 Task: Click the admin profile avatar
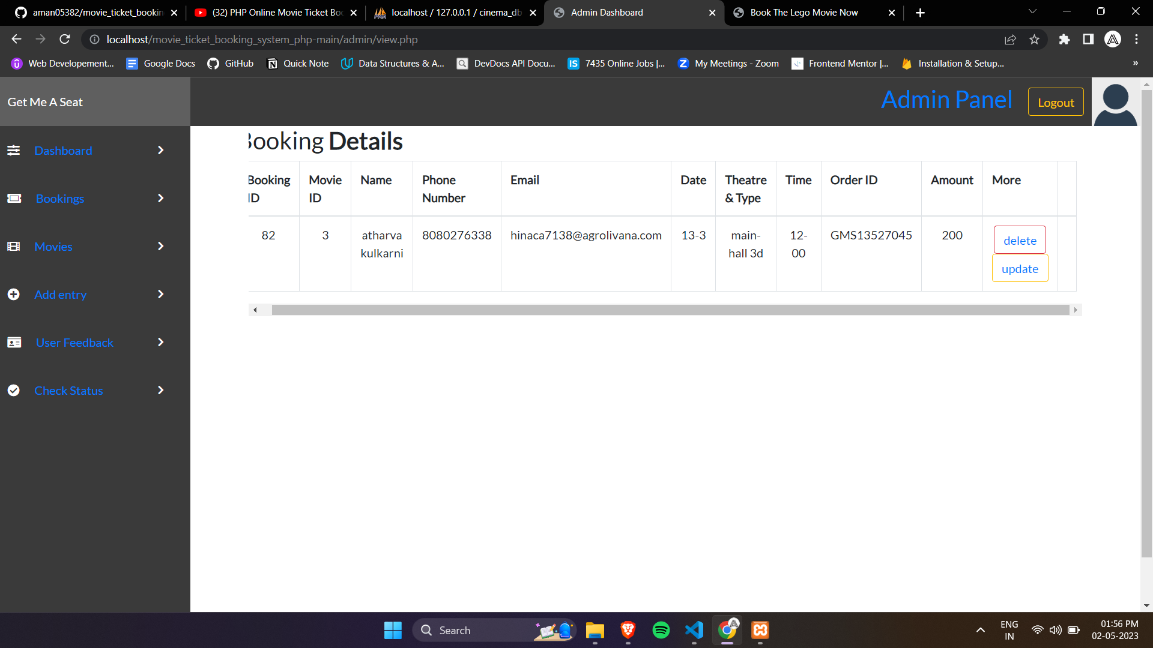(1115, 102)
